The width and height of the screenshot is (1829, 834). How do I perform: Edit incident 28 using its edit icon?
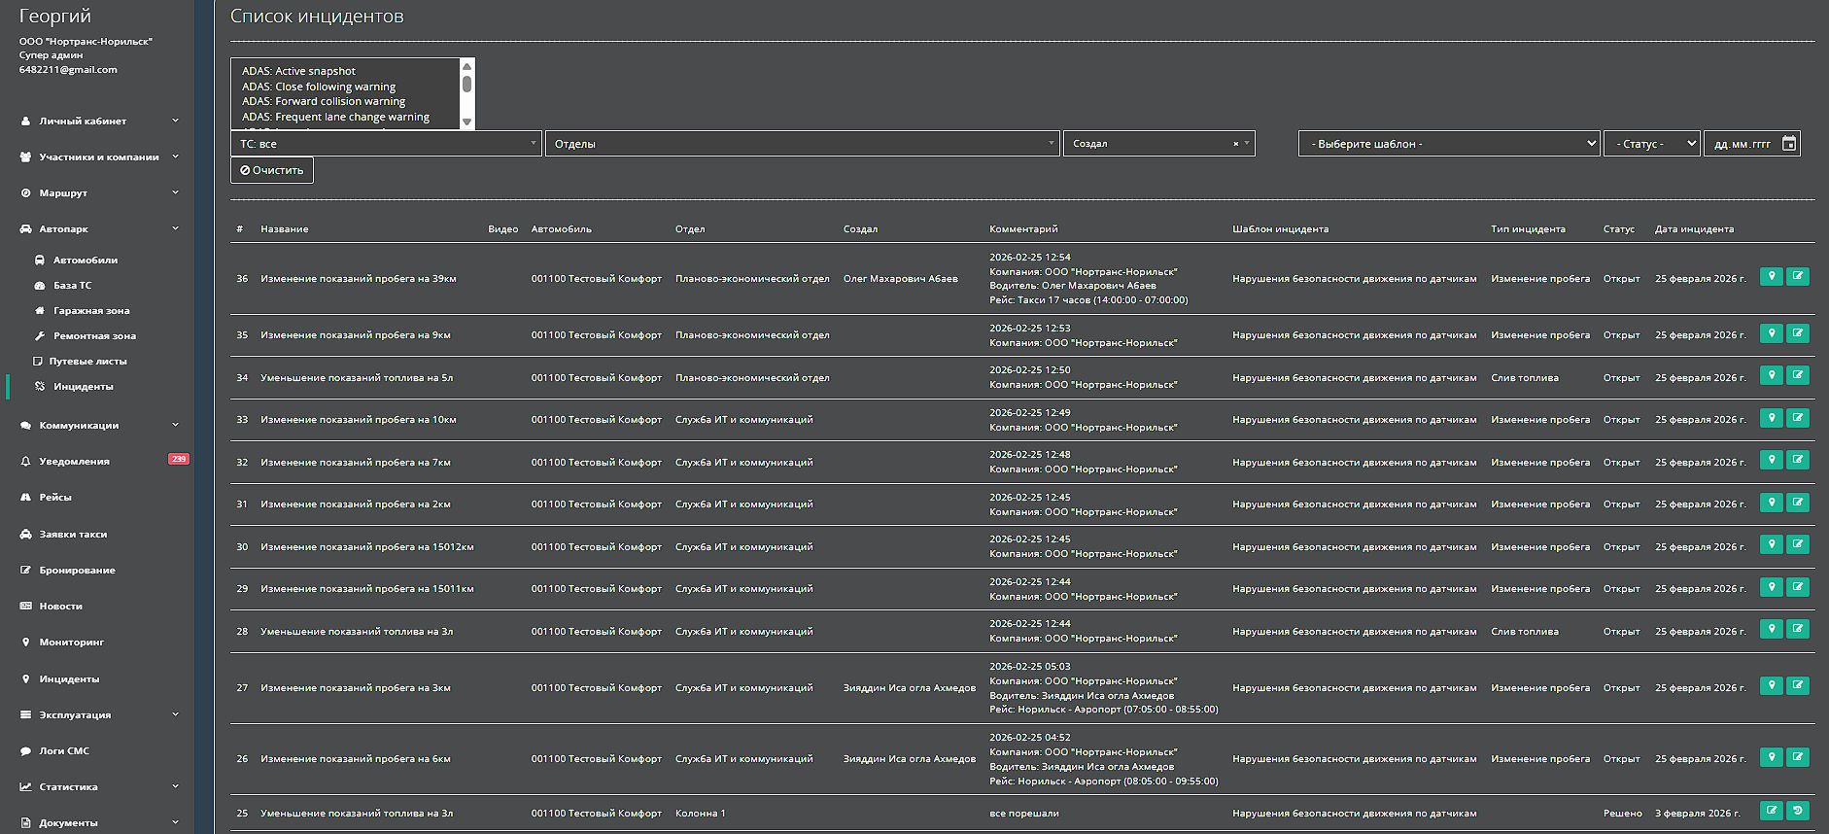1797,629
